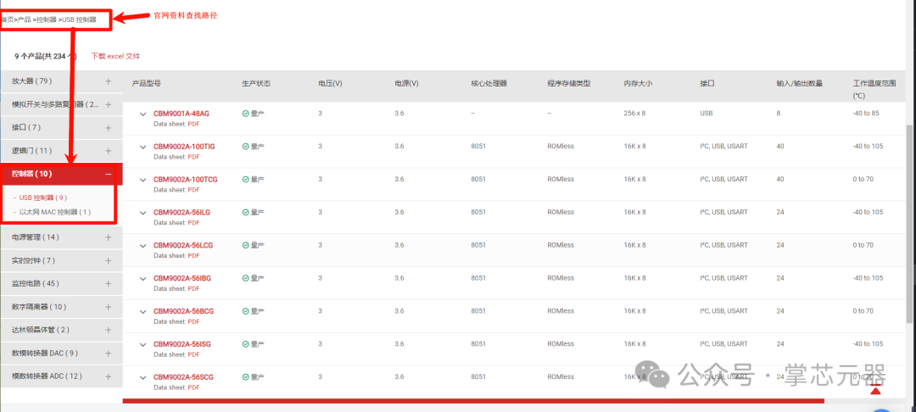This screenshot has height=412, width=916.
Task: Open product CBM9002A-100TIG link
Action: point(184,147)
